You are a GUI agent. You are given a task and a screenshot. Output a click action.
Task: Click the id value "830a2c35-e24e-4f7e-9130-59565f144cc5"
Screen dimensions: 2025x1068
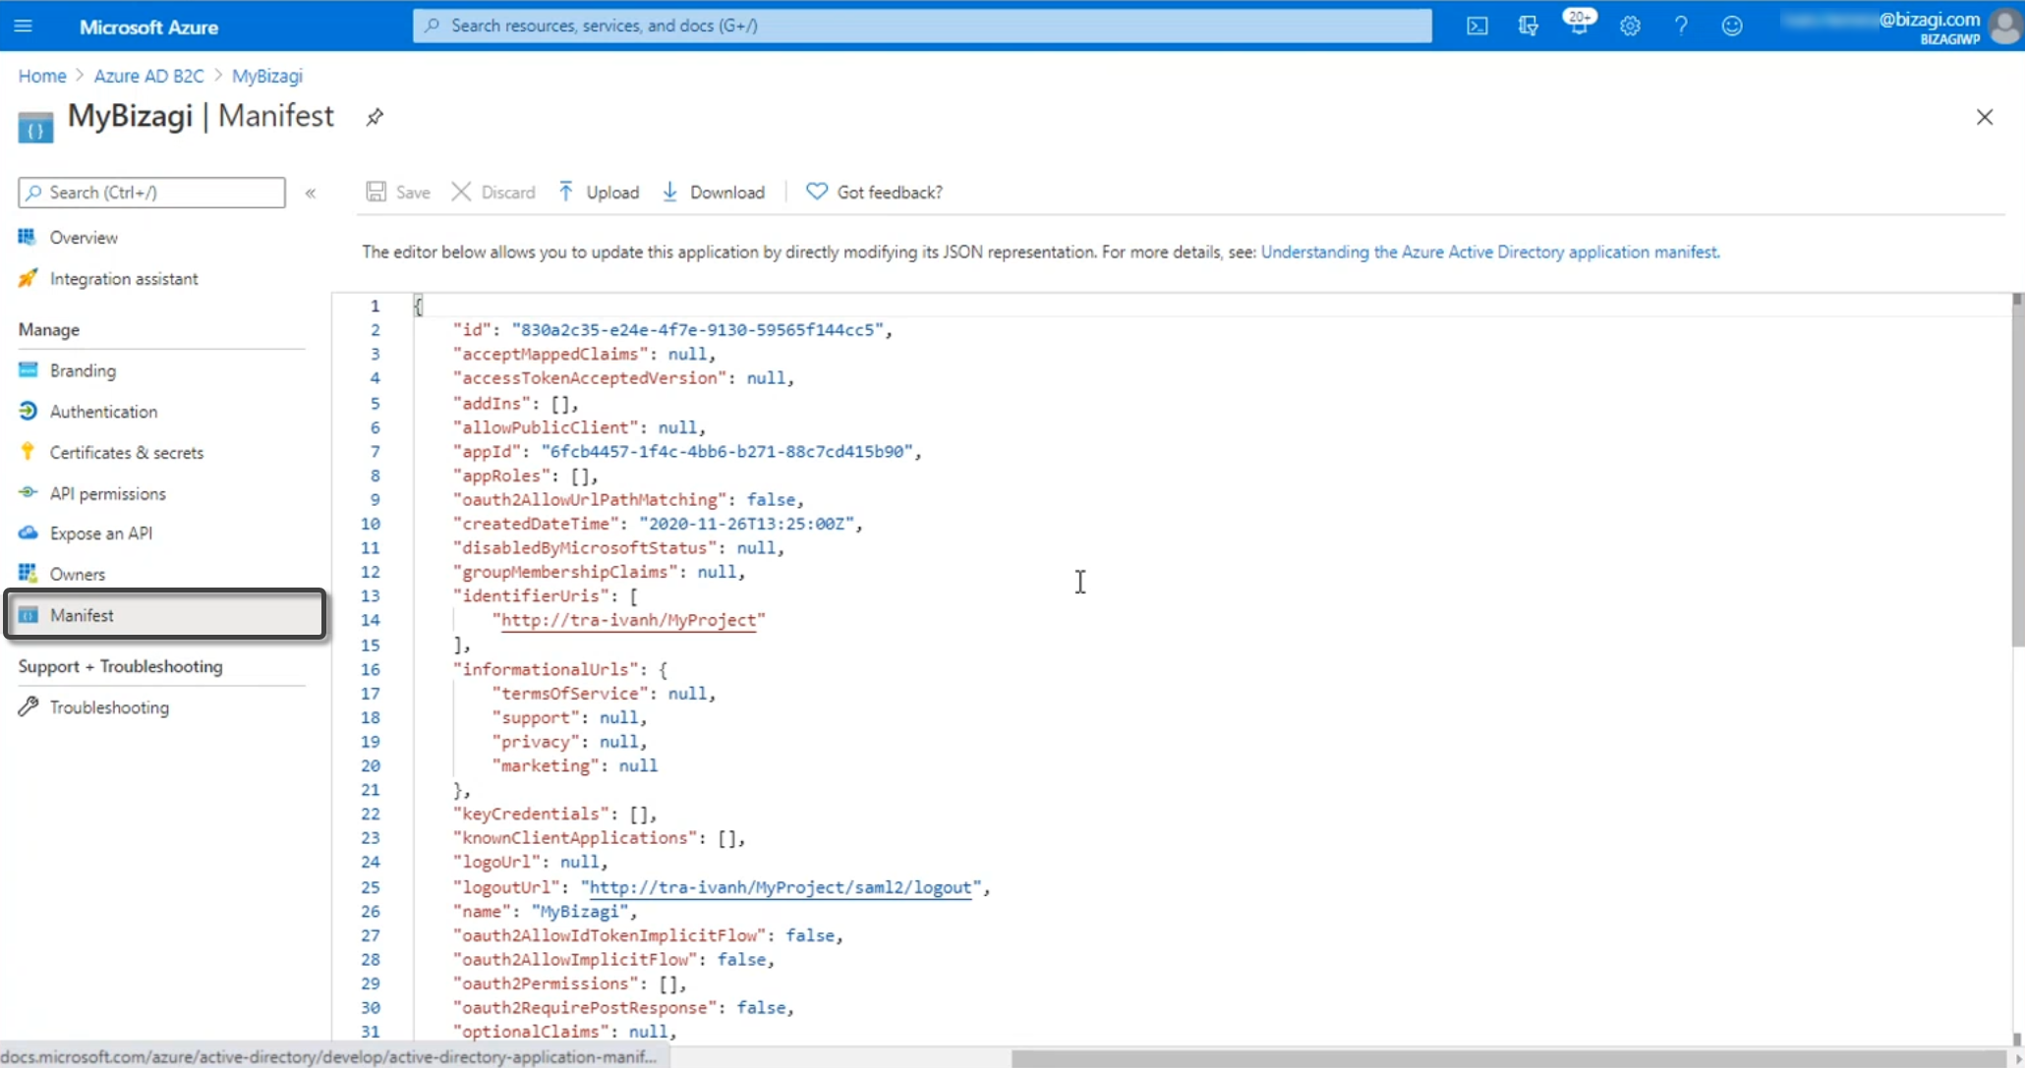697,329
